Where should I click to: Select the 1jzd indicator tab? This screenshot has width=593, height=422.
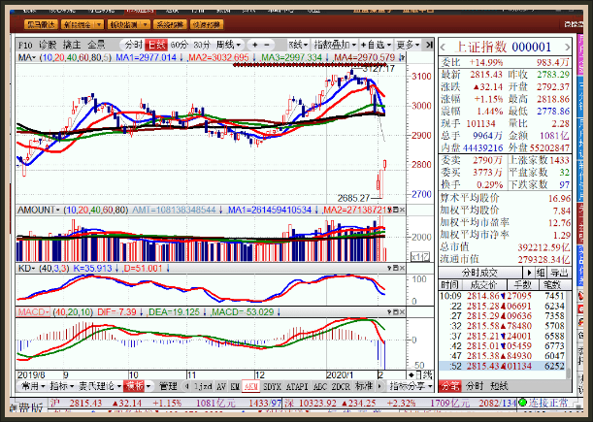click(x=203, y=386)
